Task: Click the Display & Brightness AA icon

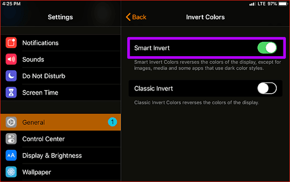Action: pyautogui.click(x=11, y=156)
